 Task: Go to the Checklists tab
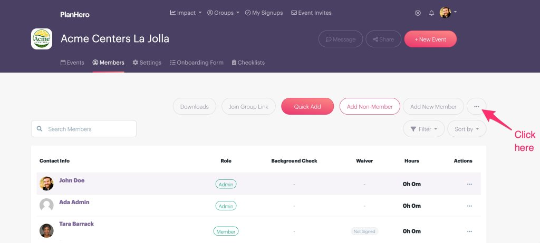pos(248,63)
